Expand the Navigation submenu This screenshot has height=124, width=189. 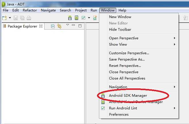click(x=139, y=87)
